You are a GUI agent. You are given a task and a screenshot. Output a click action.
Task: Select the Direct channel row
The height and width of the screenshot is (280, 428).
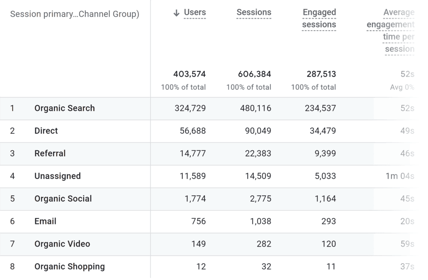tap(46, 131)
